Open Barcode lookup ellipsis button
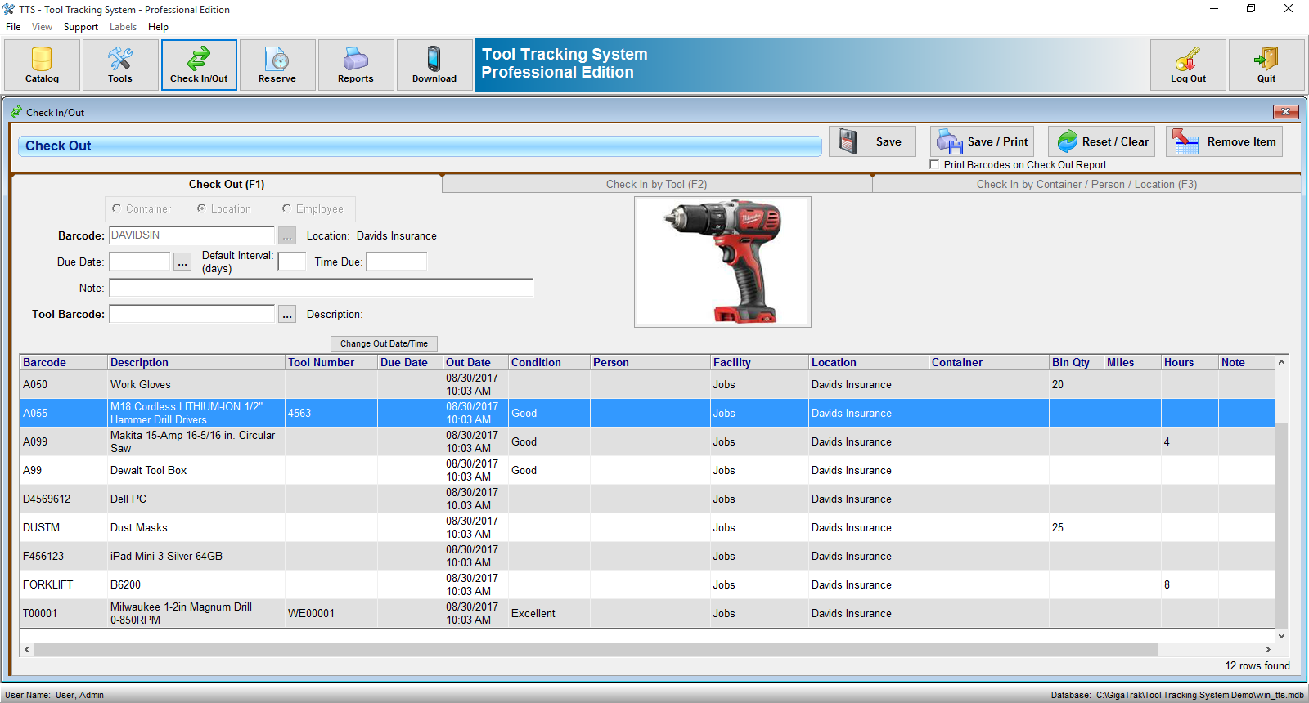 [287, 235]
